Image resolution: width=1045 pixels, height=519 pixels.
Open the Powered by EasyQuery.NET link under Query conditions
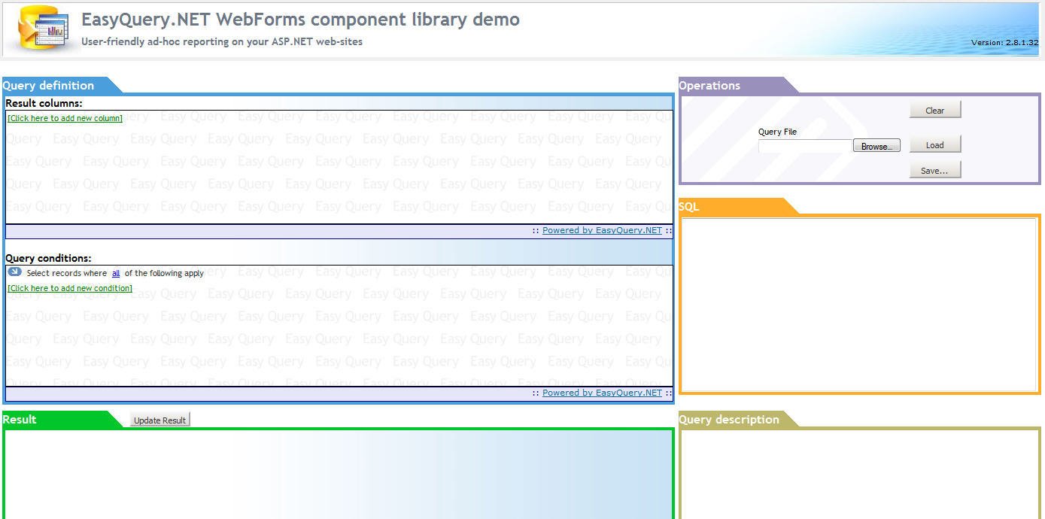601,393
